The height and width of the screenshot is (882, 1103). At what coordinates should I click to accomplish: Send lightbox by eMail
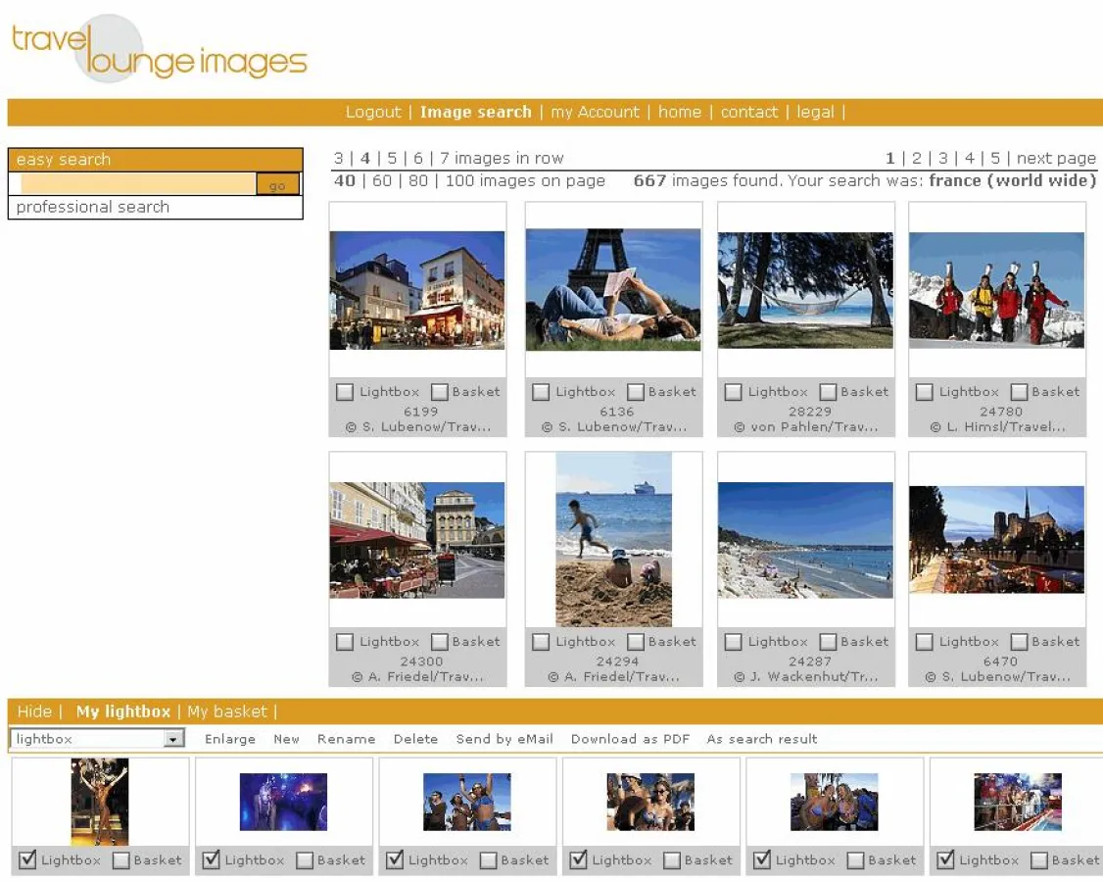point(504,738)
